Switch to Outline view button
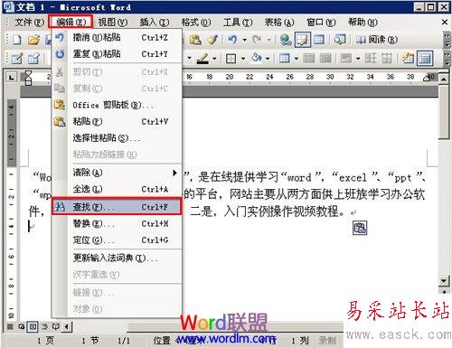 [x=44, y=326]
